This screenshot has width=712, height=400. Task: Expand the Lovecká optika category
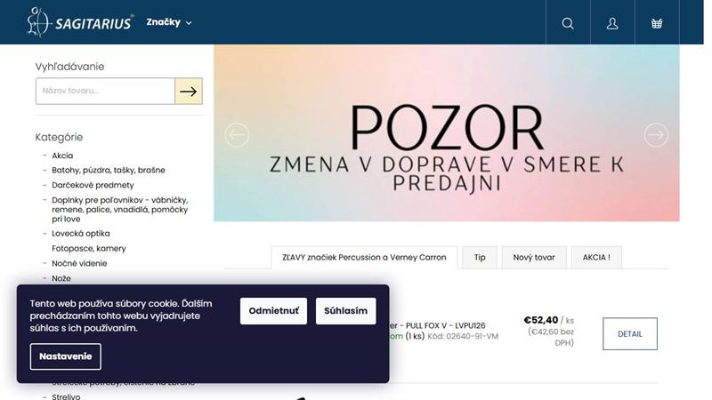click(x=44, y=234)
